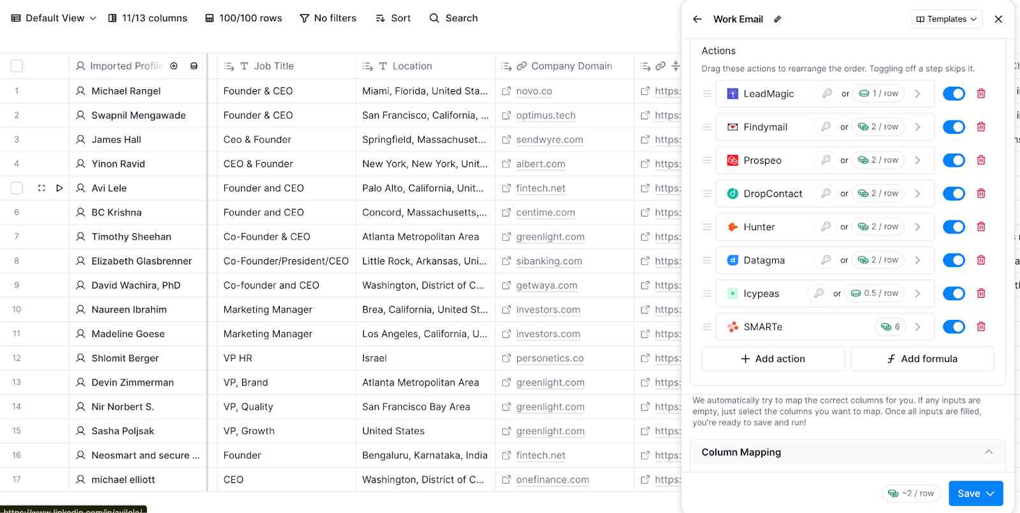Toggle off the SMARTe action
The height and width of the screenshot is (513, 1020).
(x=954, y=327)
